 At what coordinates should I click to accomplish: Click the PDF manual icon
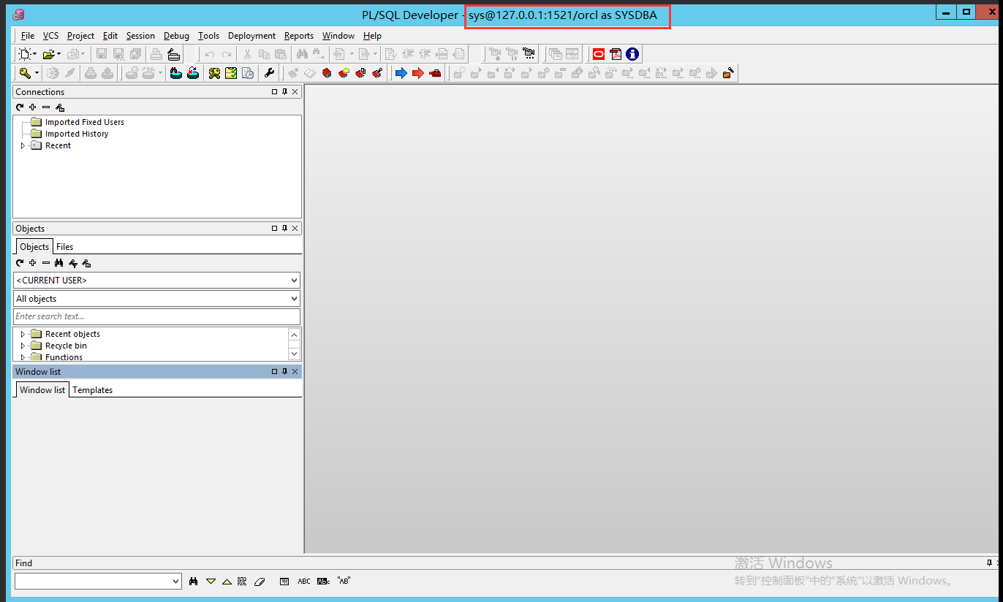616,54
